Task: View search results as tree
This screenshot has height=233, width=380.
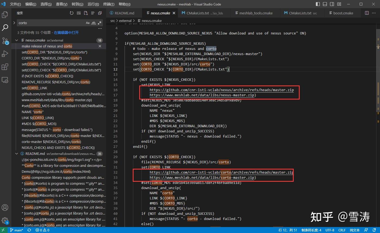Action: [x=93, y=13]
